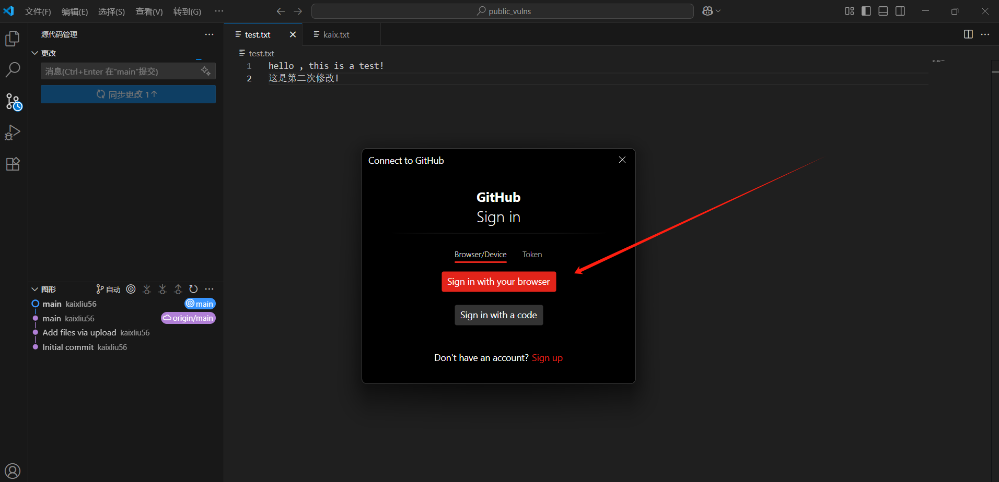This screenshot has width=999, height=482.
Task: Focus the commit message input box
Action: 128,71
